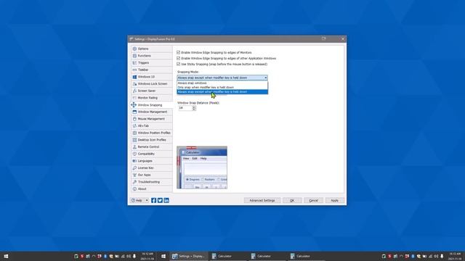The width and height of the screenshot is (465, 261).
Task: Open Windows Lock Screen settings
Action: point(151,84)
